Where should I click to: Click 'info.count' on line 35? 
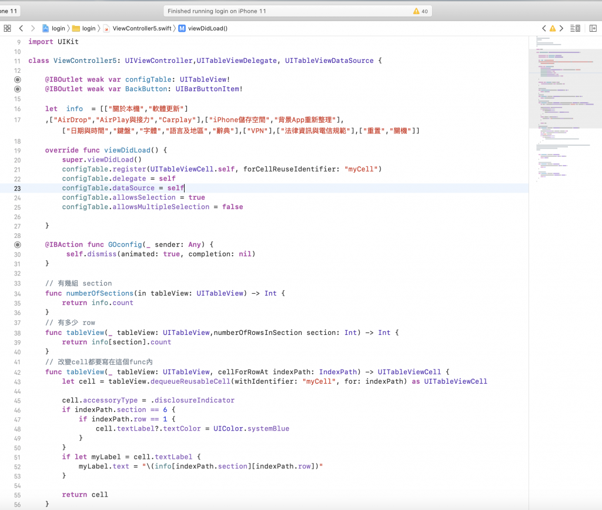coord(112,303)
